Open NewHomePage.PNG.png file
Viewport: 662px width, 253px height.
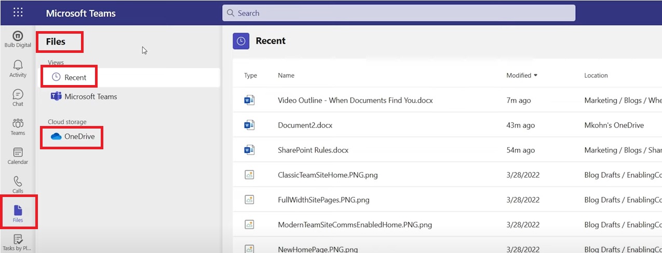(318, 249)
